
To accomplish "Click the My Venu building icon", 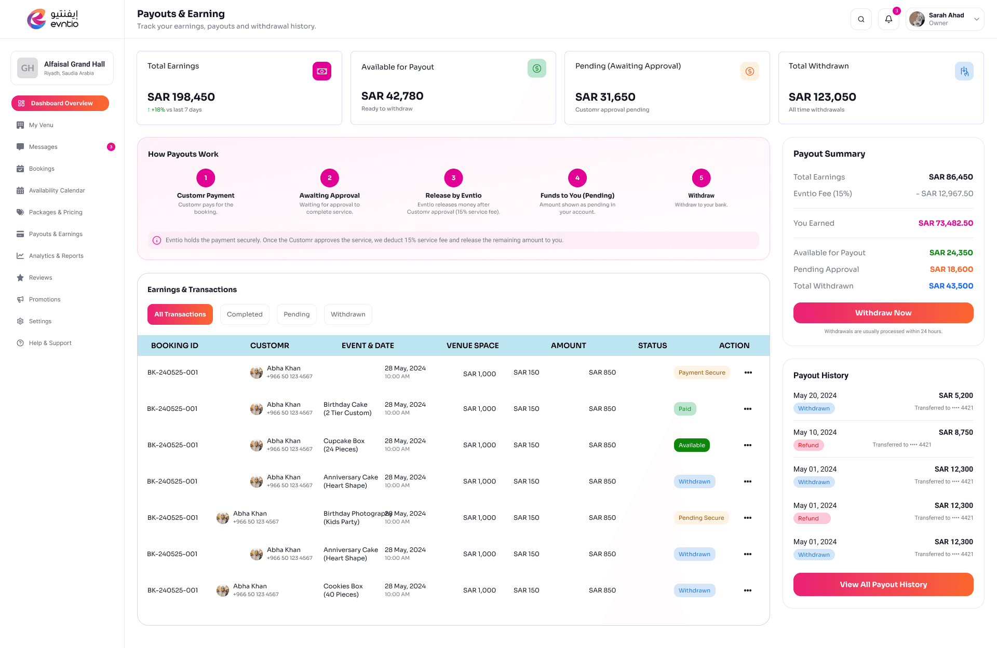I will 20,125.
